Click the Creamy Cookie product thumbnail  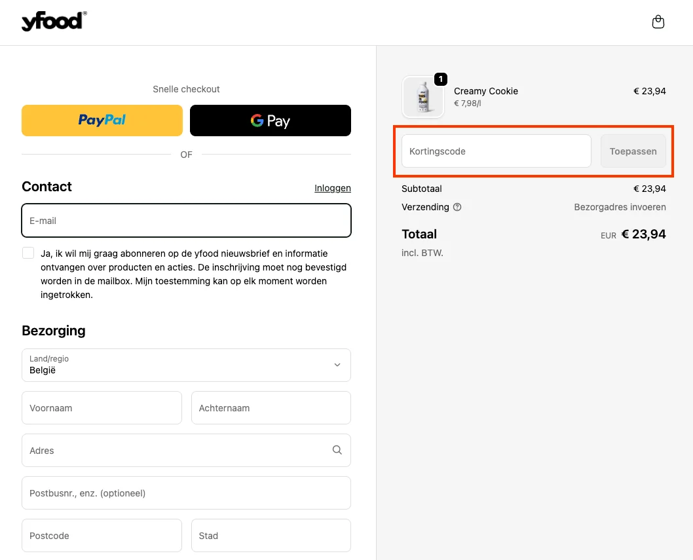pos(422,98)
